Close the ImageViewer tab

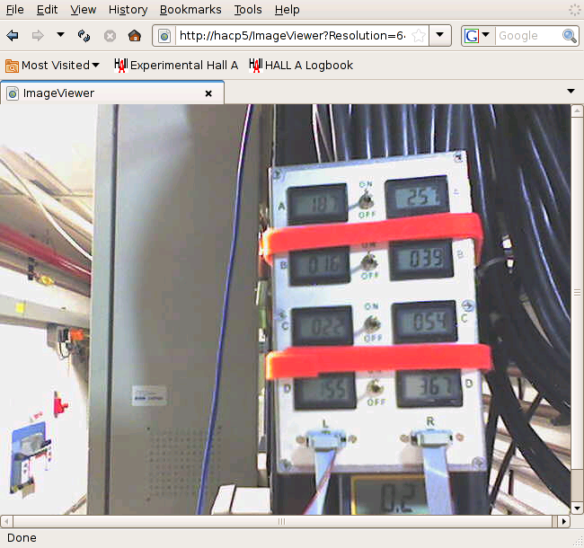tap(208, 93)
